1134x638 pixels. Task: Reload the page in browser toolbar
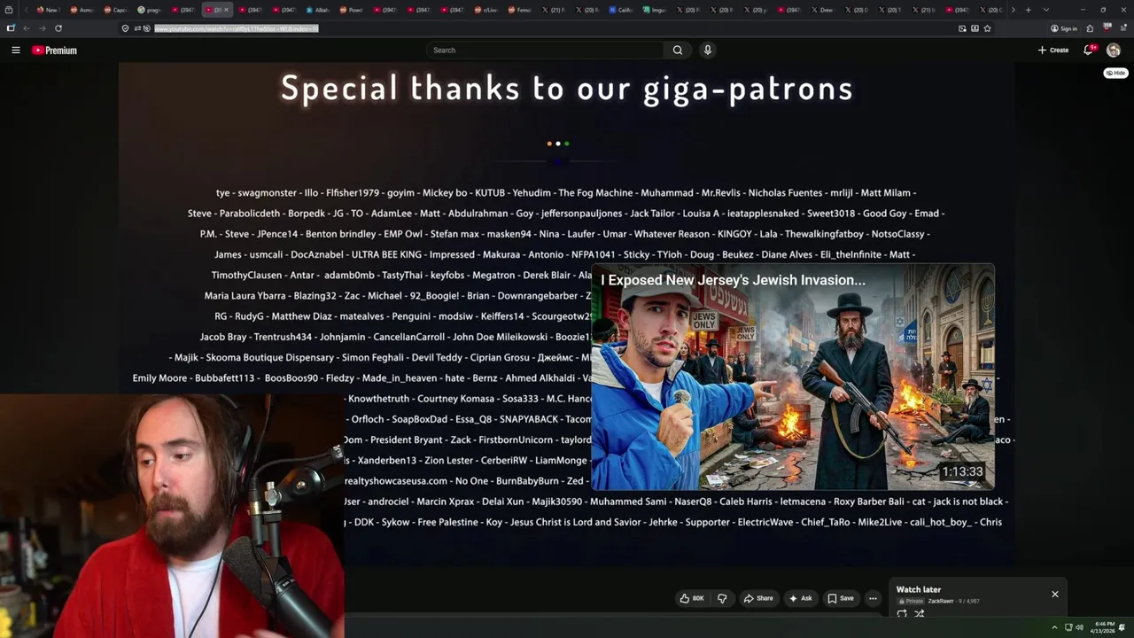click(58, 28)
